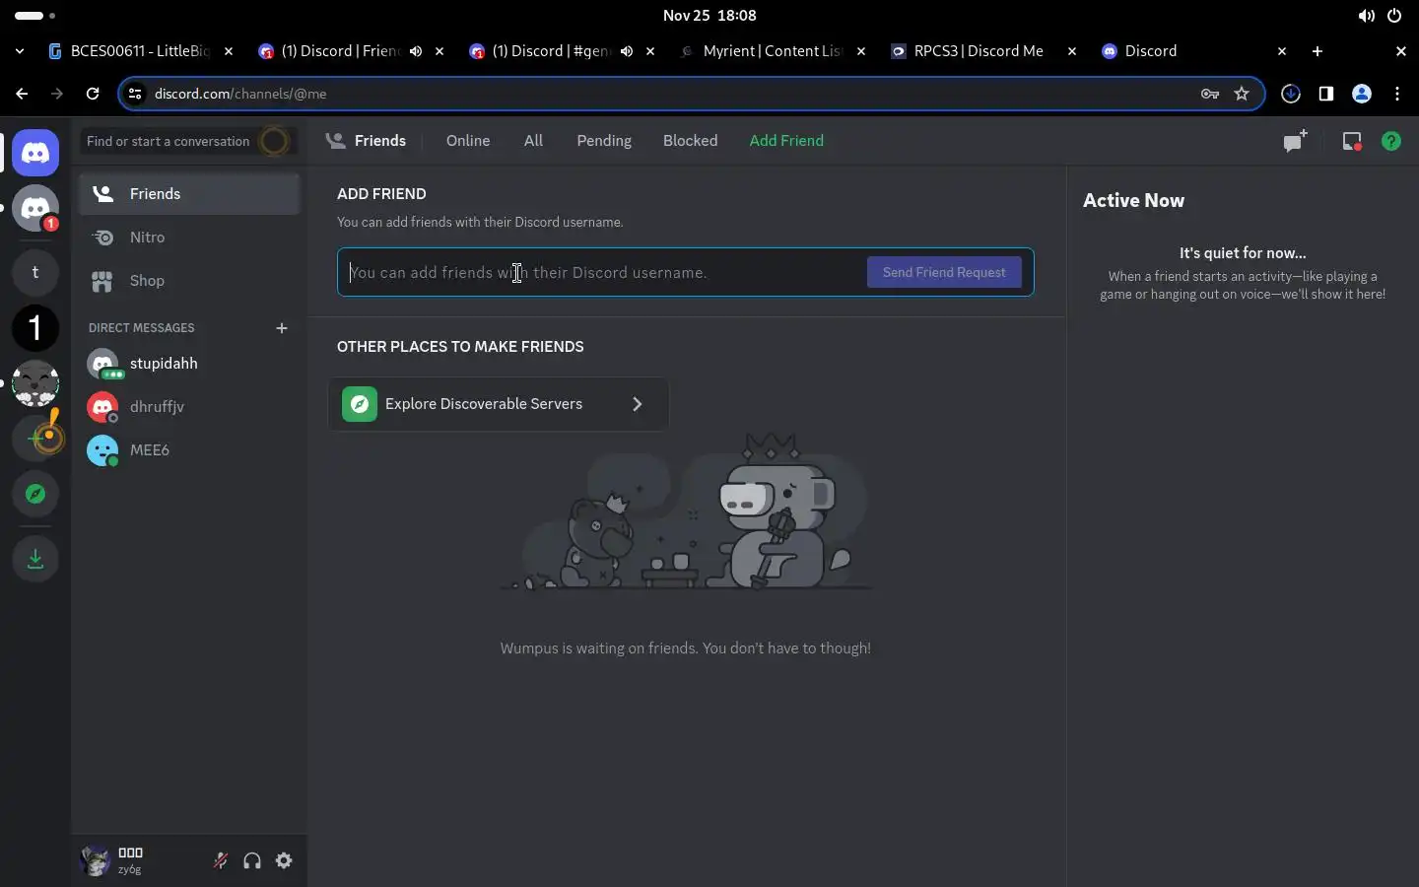
Task: Open the server with the large '1' icon
Action: point(35,328)
